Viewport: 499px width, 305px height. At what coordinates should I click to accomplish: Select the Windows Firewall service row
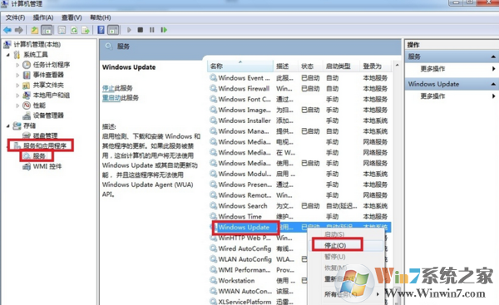click(299, 88)
